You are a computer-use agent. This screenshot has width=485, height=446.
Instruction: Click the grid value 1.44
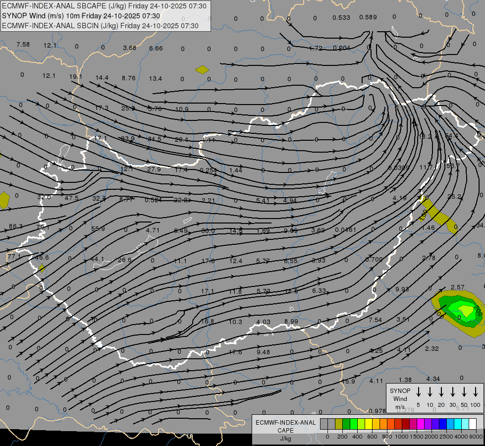[236, 170]
